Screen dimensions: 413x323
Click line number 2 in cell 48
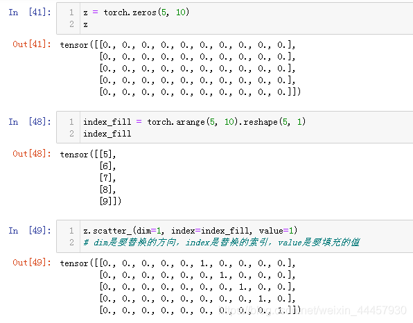71,134
